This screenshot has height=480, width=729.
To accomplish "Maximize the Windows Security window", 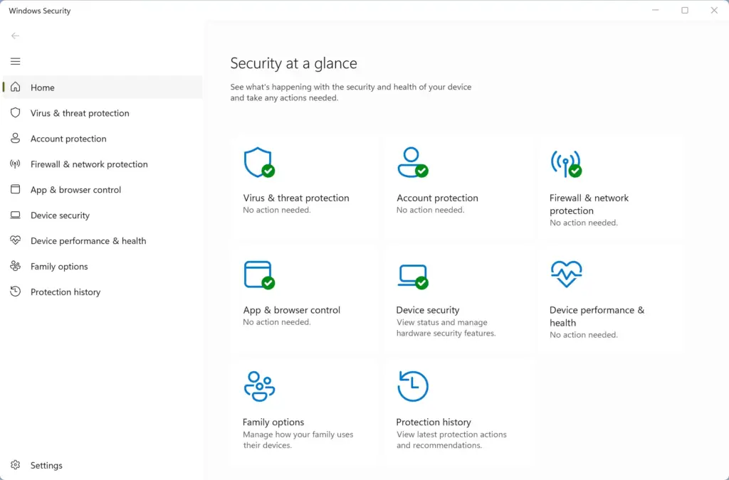I will tap(685, 10).
